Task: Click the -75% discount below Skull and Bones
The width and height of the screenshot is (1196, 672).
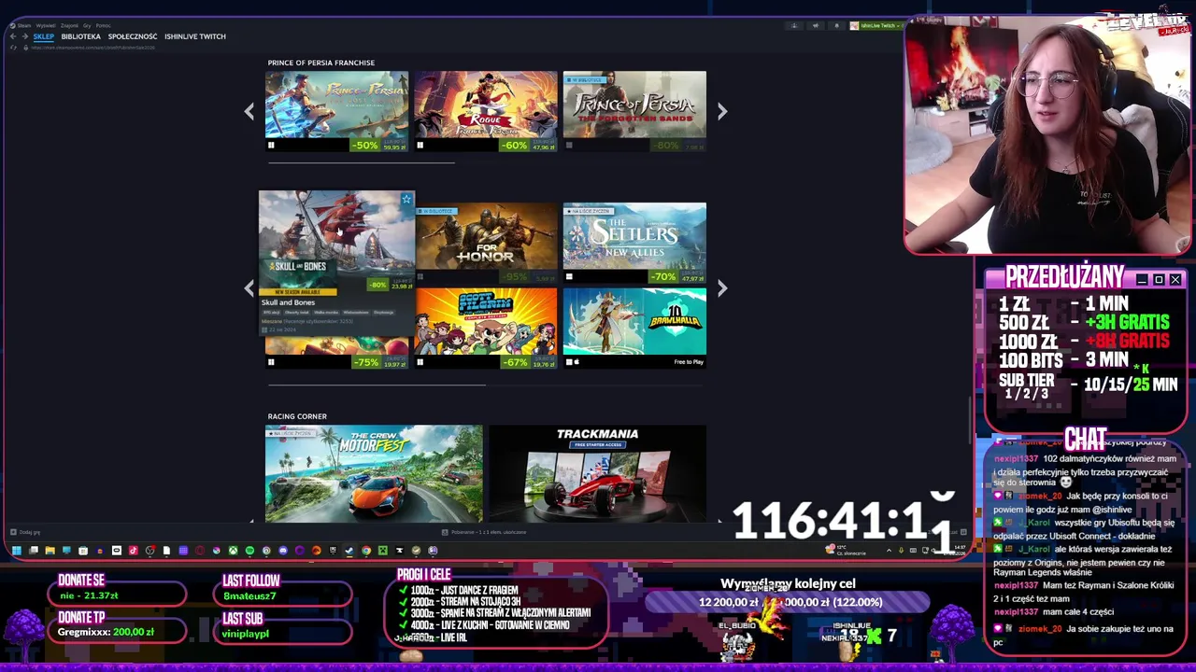Action: pyautogui.click(x=365, y=362)
